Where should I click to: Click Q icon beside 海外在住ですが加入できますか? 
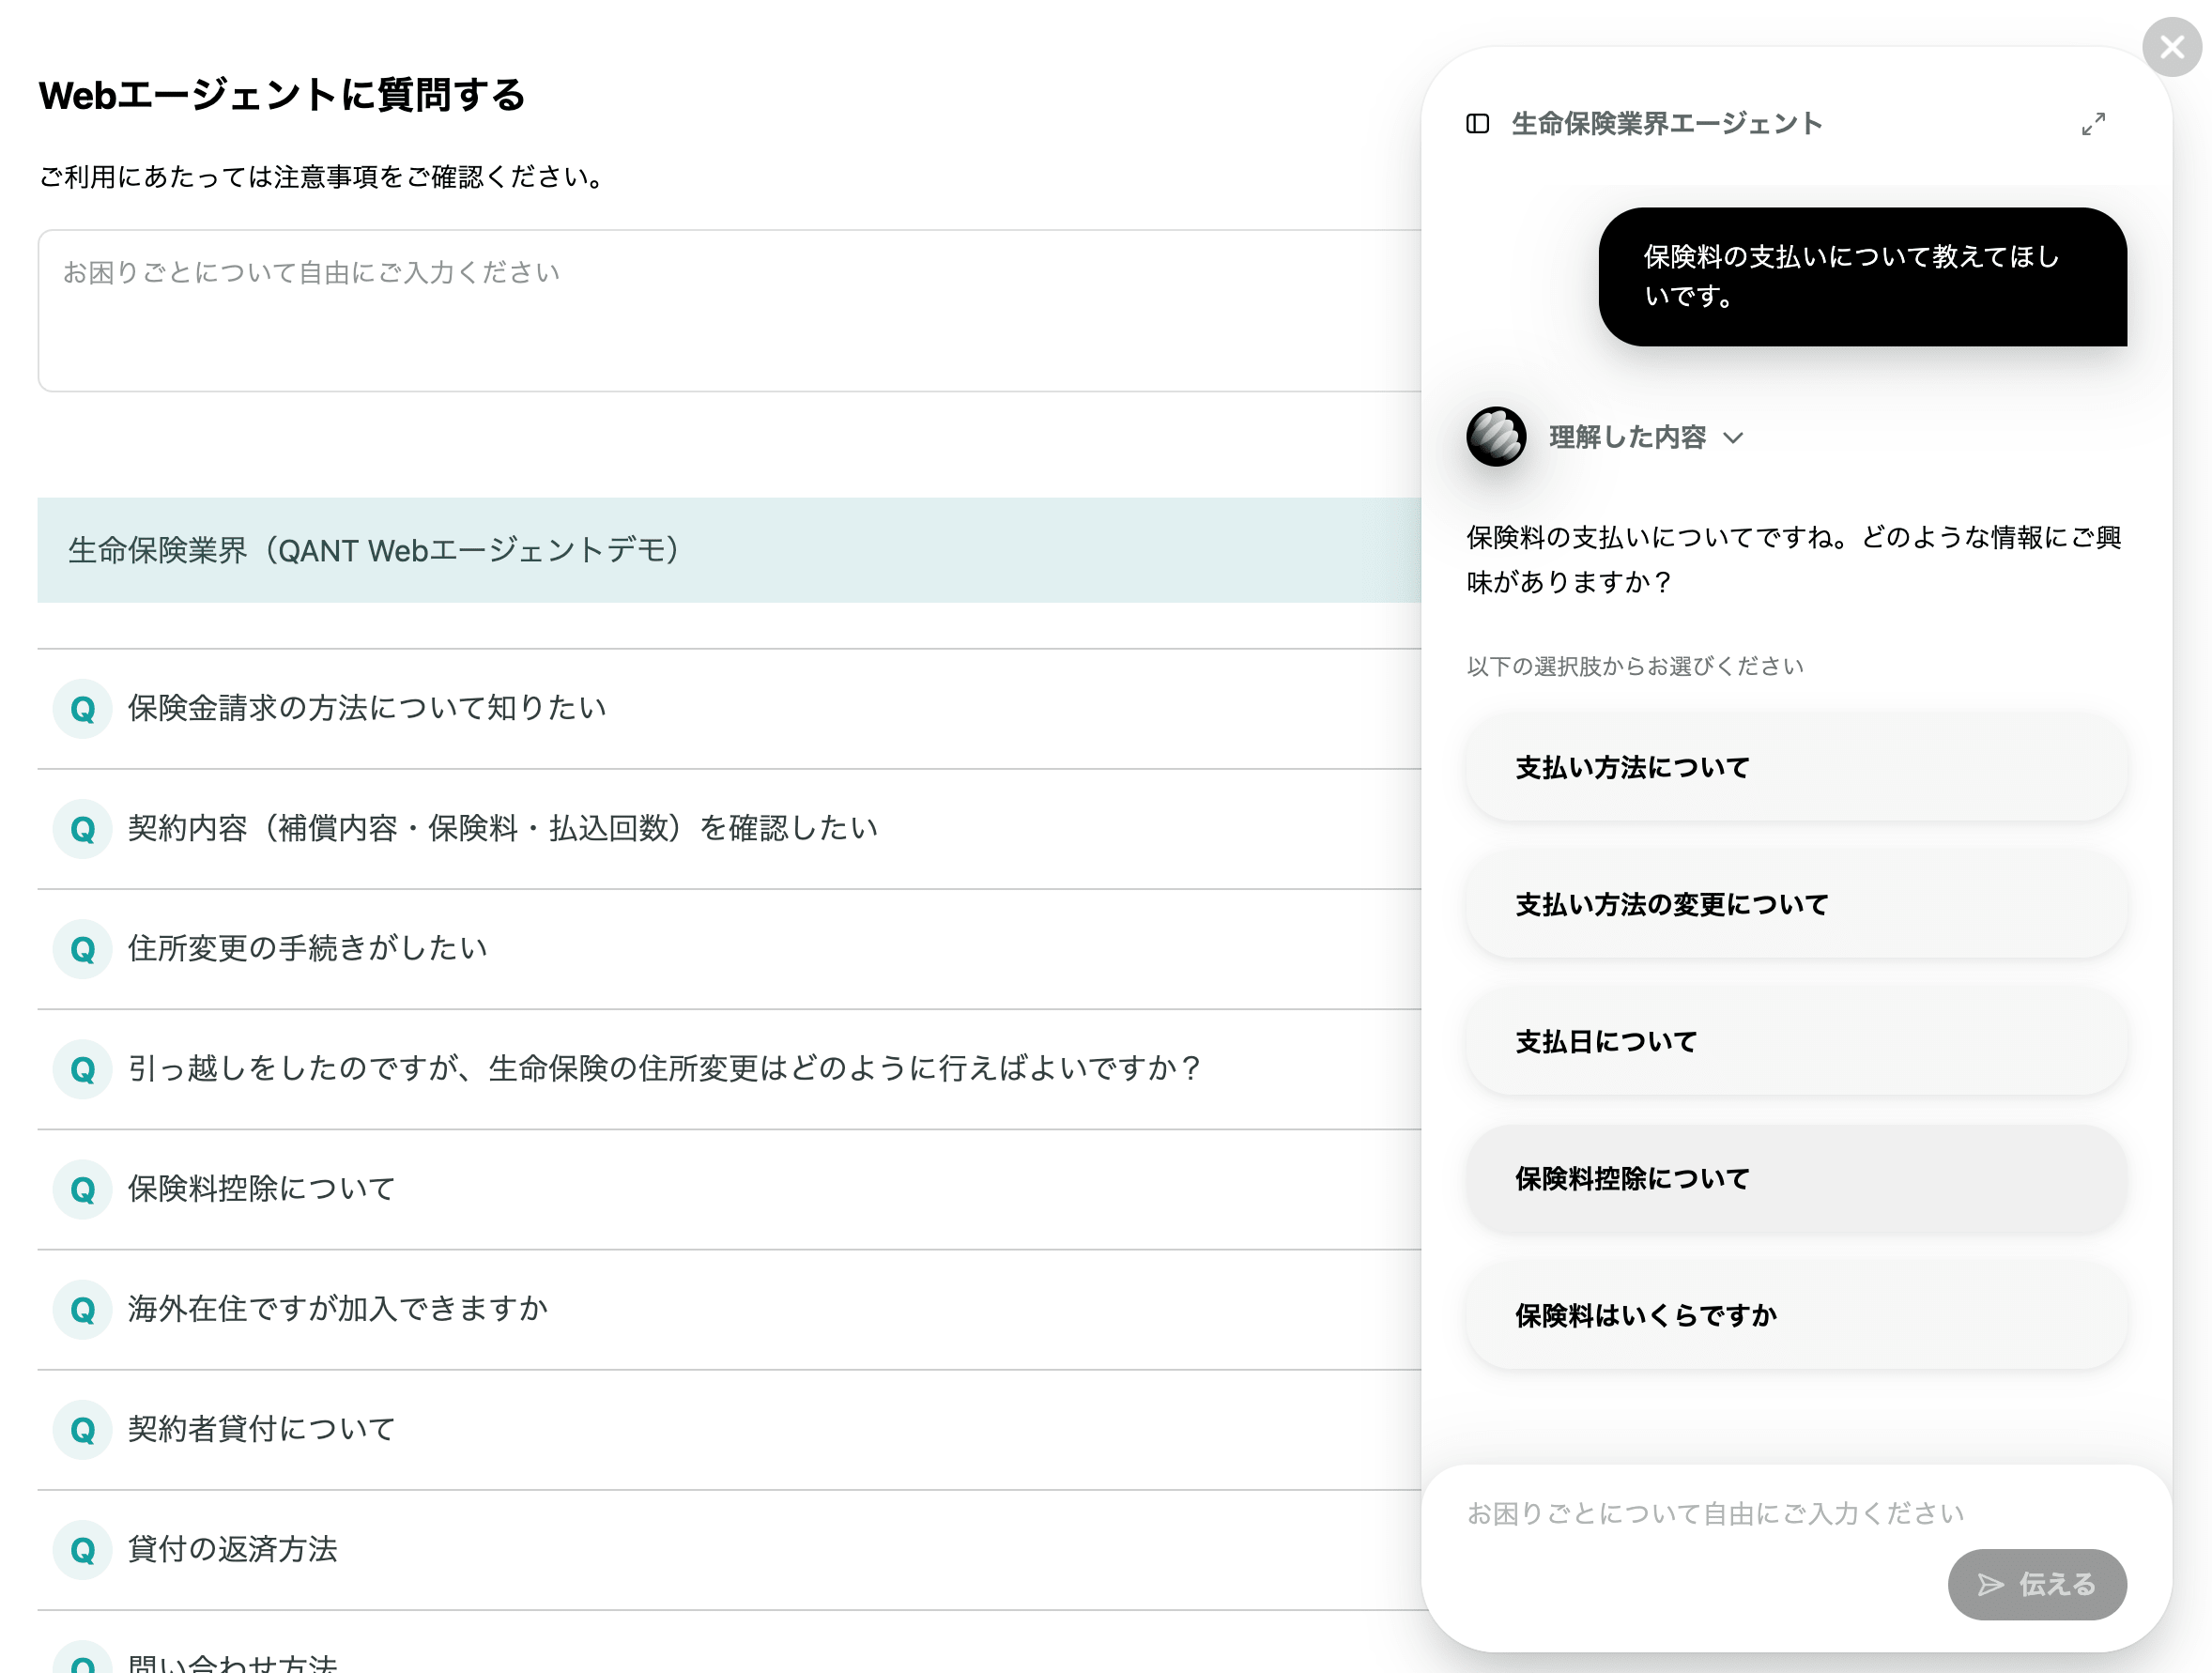[82, 1309]
